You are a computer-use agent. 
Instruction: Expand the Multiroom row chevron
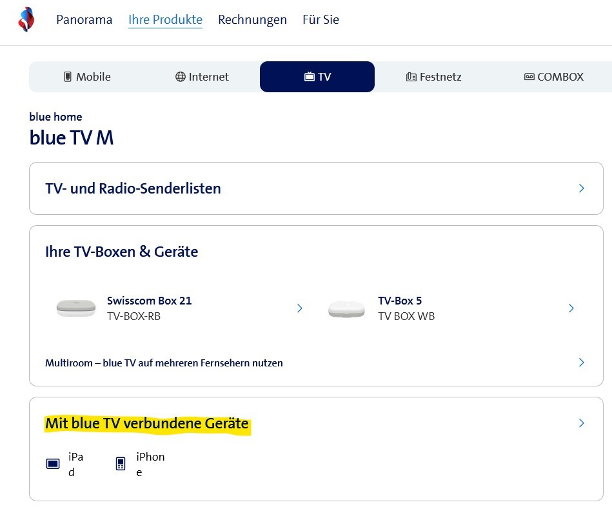pyautogui.click(x=581, y=363)
